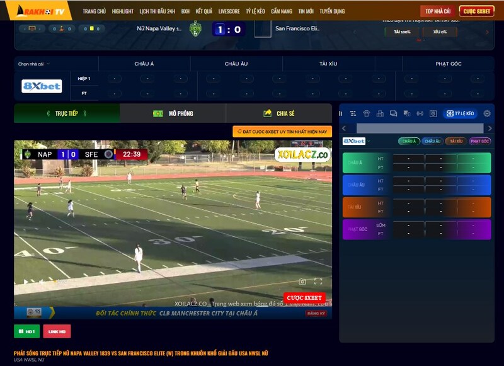Click the San Francisco Elite team logo placeholder
The width and height of the screenshot is (504, 366).
263,28
